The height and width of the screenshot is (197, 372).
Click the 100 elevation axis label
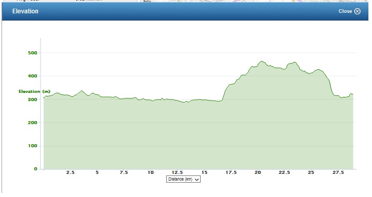pyautogui.click(x=33, y=146)
